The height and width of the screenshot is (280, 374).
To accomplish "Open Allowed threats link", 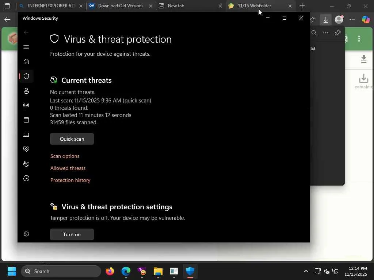I will coord(68,168).
